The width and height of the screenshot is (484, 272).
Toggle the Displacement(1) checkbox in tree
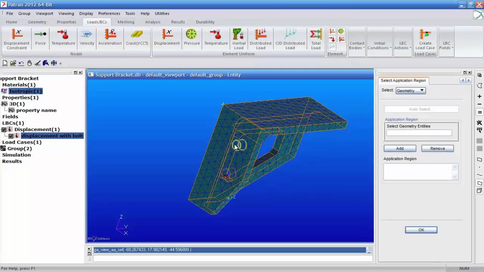click(x=4, y=130)
